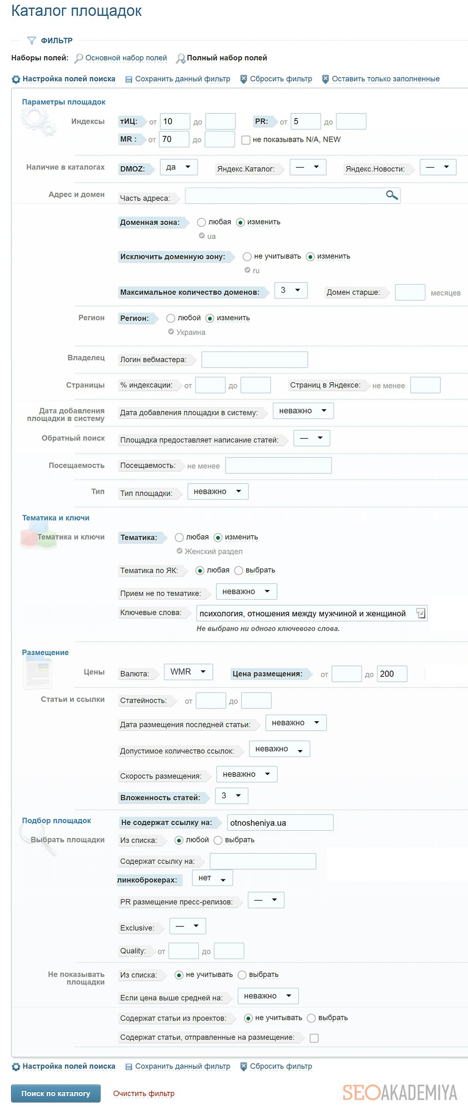
Task: Enable не показывать N/A, NEW checkbox
Action: click(x=246, y=140)
